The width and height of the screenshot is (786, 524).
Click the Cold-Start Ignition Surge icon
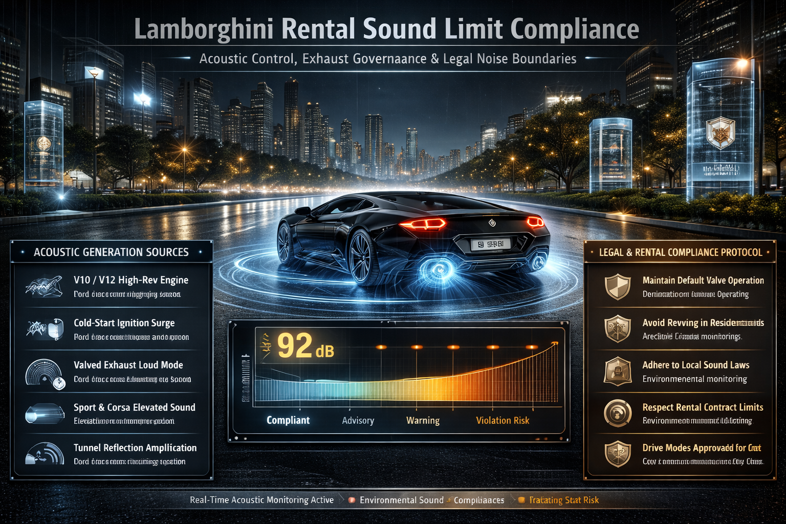point(45,329)
